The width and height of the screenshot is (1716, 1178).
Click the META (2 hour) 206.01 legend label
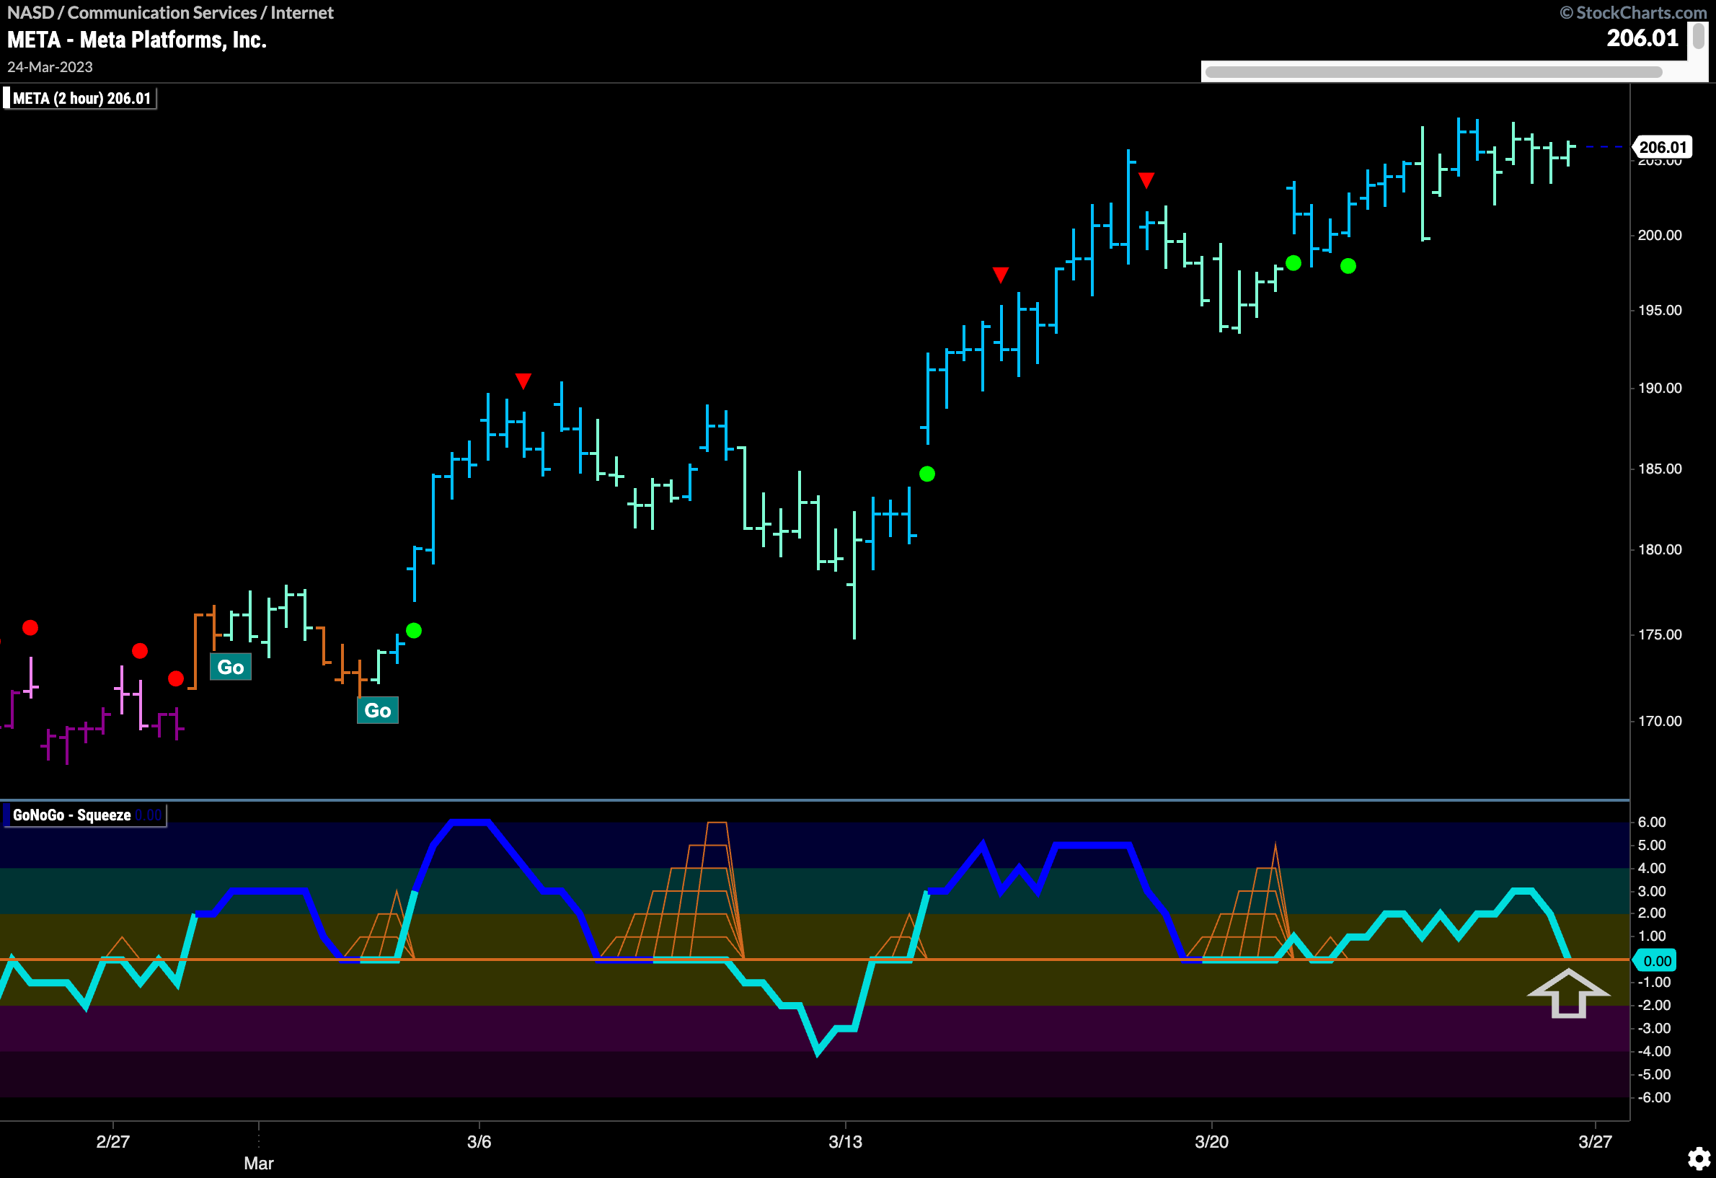[80, 98]
